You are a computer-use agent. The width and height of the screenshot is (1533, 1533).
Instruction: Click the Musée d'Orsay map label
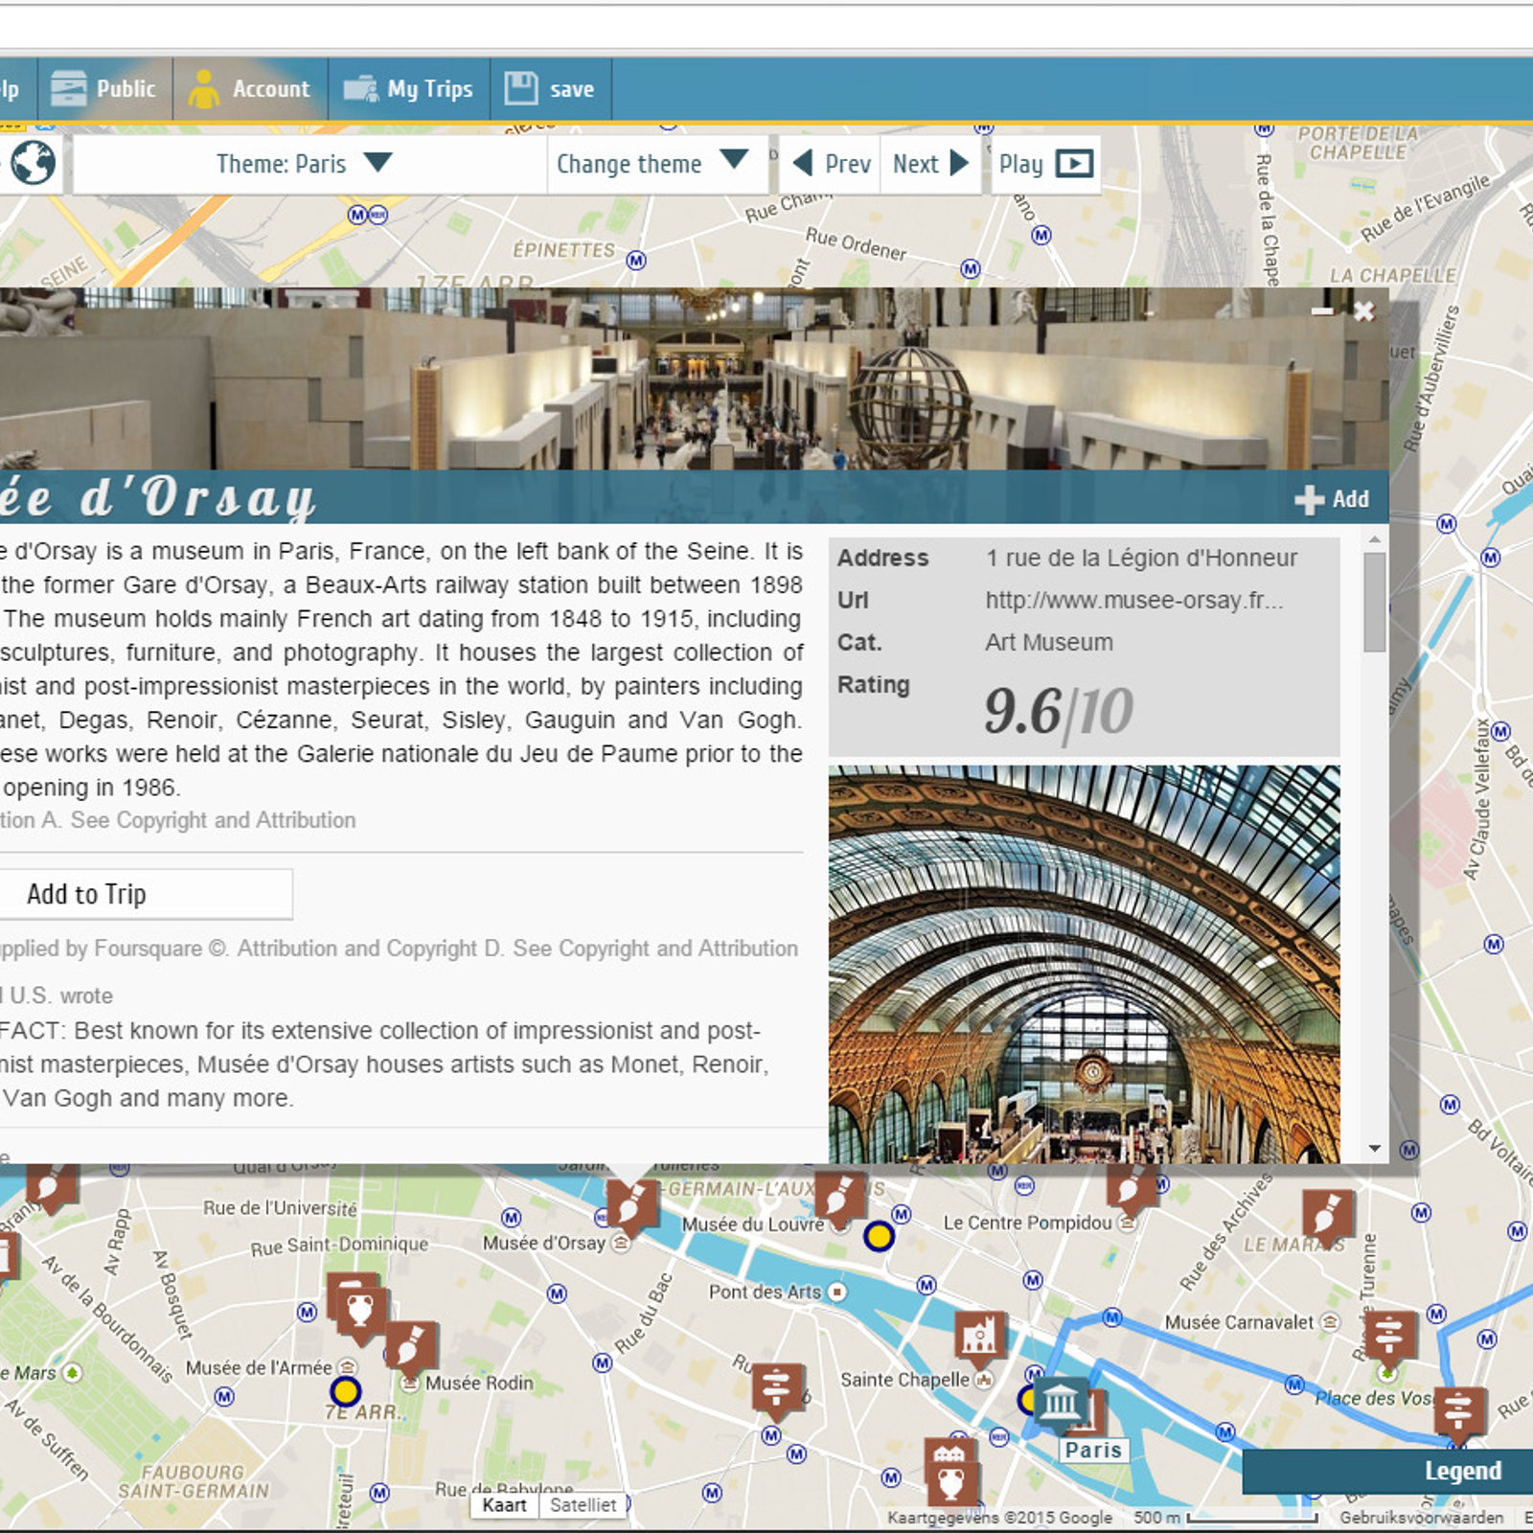click(544, 1244)
